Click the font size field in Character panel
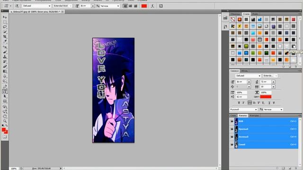This screenshot has width=303, height=170. coord(241,82)
